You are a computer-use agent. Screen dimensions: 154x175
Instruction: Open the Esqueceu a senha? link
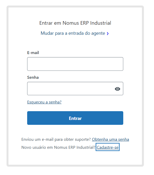coord(44,102)
